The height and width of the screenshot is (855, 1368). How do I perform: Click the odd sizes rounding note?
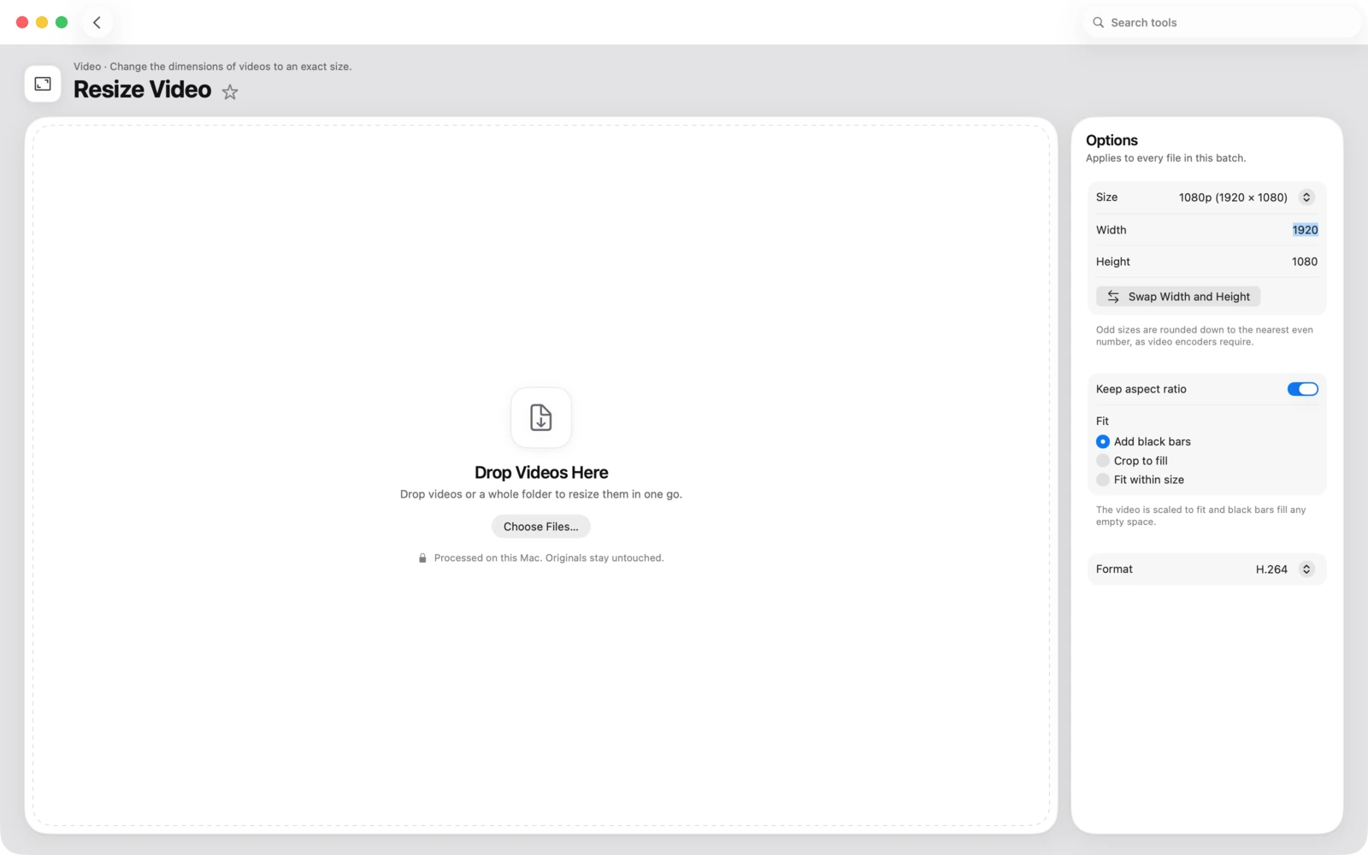(1205, 336)
